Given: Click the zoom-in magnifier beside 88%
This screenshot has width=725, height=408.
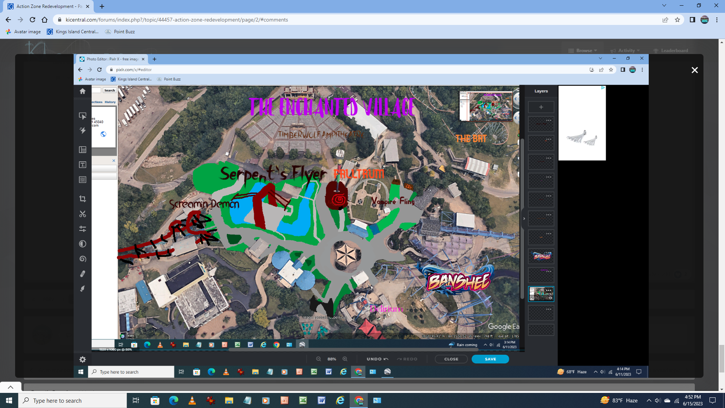Looking at the screenshot, I should click(345, 359).
